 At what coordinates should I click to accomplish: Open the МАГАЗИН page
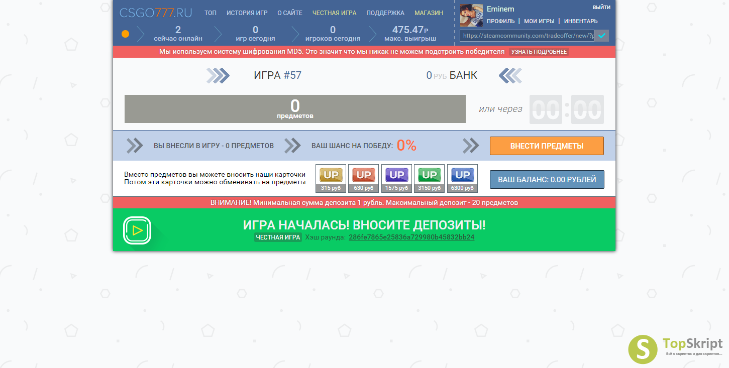[429, 13]
